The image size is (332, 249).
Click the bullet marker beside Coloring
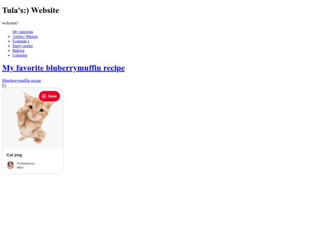click(9, 55)
